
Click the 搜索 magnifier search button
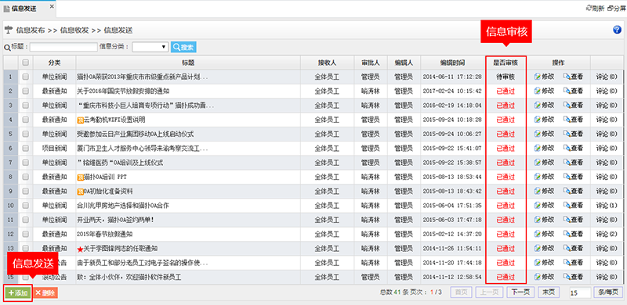183,47
